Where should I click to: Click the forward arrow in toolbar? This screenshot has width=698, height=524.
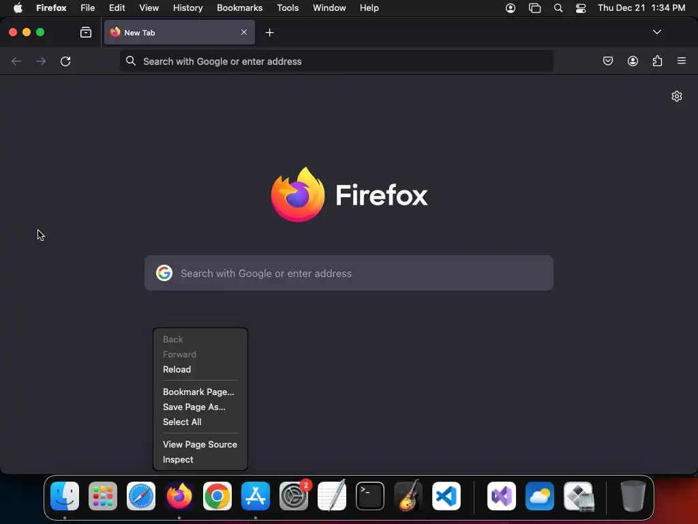click(41, 61)
